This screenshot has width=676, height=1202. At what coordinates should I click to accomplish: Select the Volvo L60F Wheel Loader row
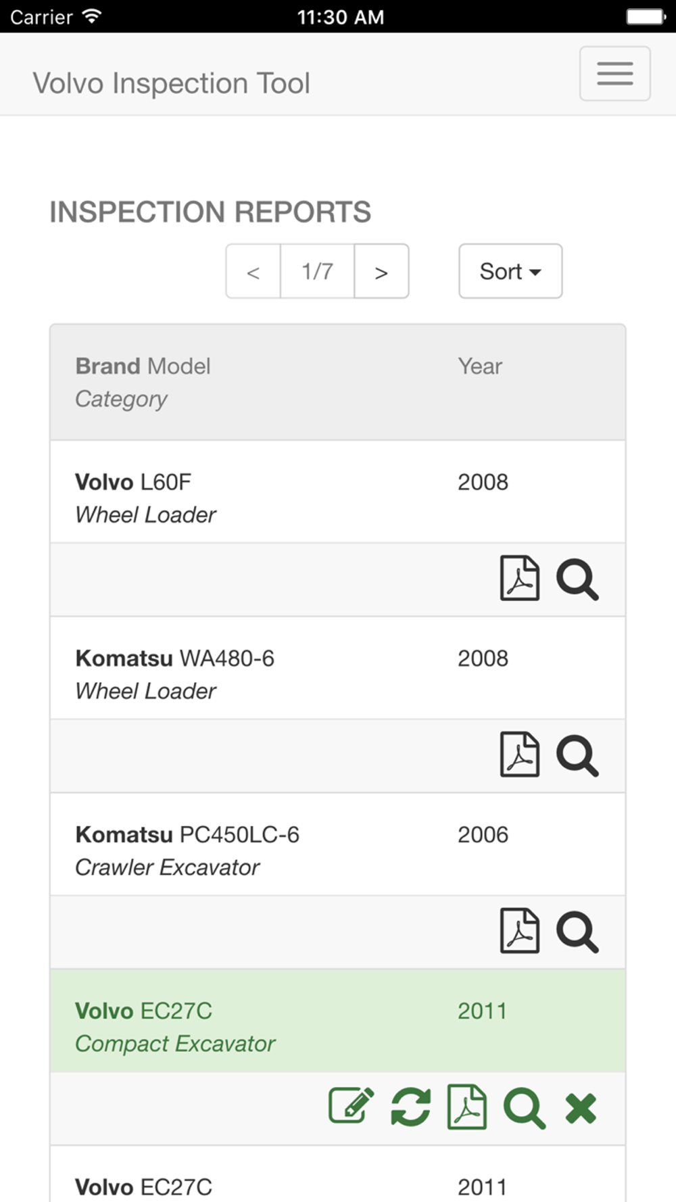(337, 491)
